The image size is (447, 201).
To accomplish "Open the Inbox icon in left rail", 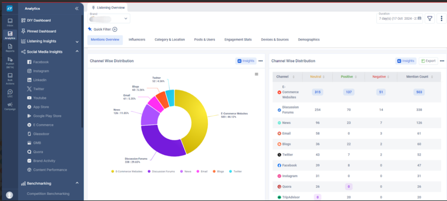I will (x=10, y=23).
